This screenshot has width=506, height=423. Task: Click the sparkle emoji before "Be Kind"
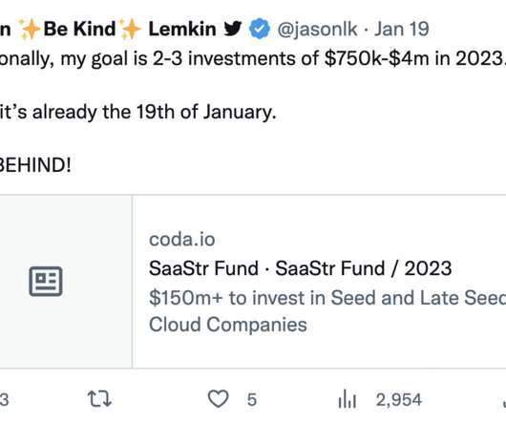click(x=29, y=29)
